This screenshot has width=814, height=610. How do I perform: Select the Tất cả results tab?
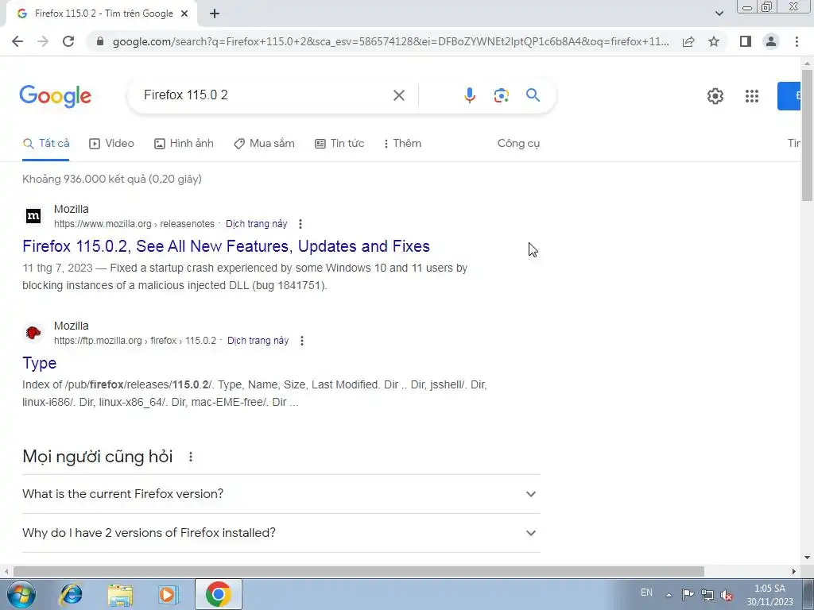(46, 144)
